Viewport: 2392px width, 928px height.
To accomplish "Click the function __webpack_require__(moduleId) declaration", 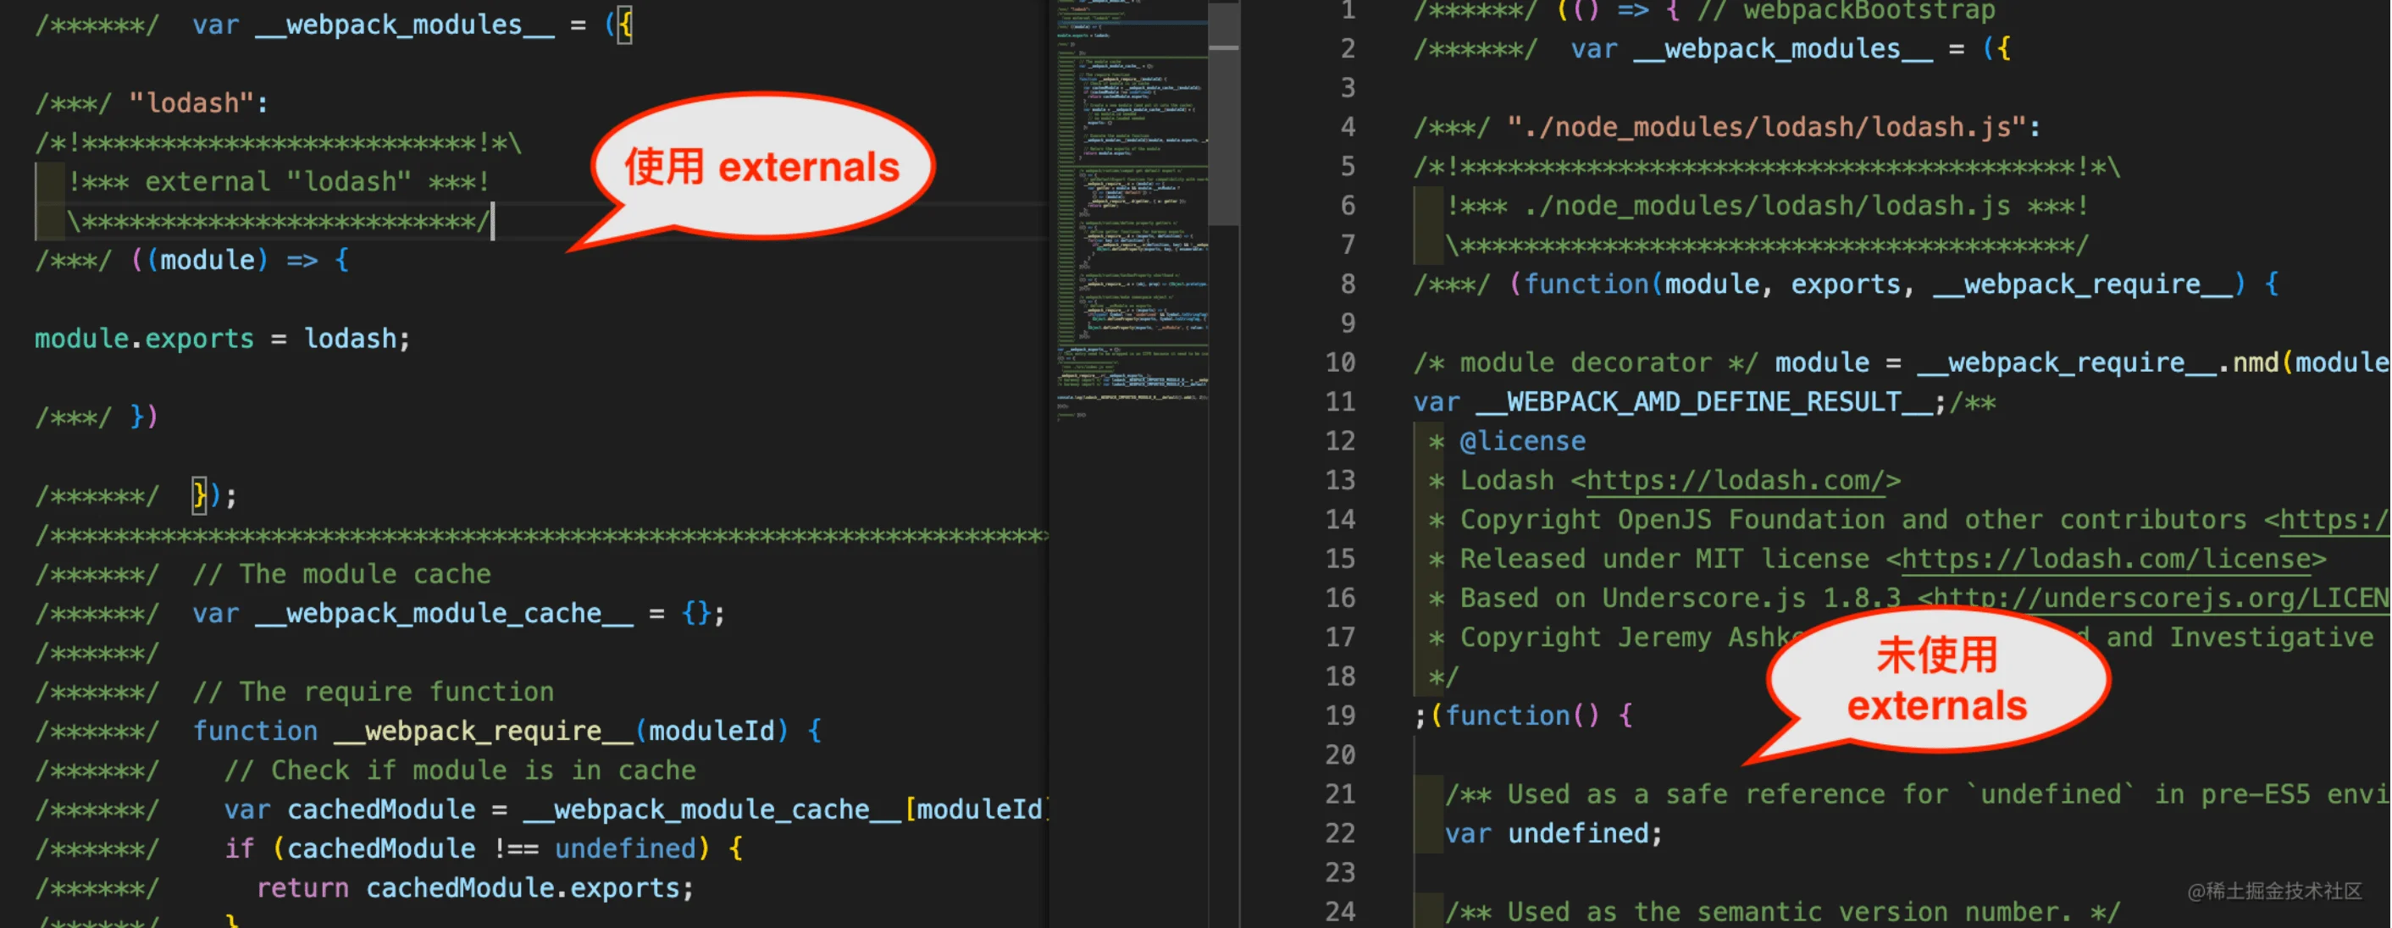I will coord(507,732).
